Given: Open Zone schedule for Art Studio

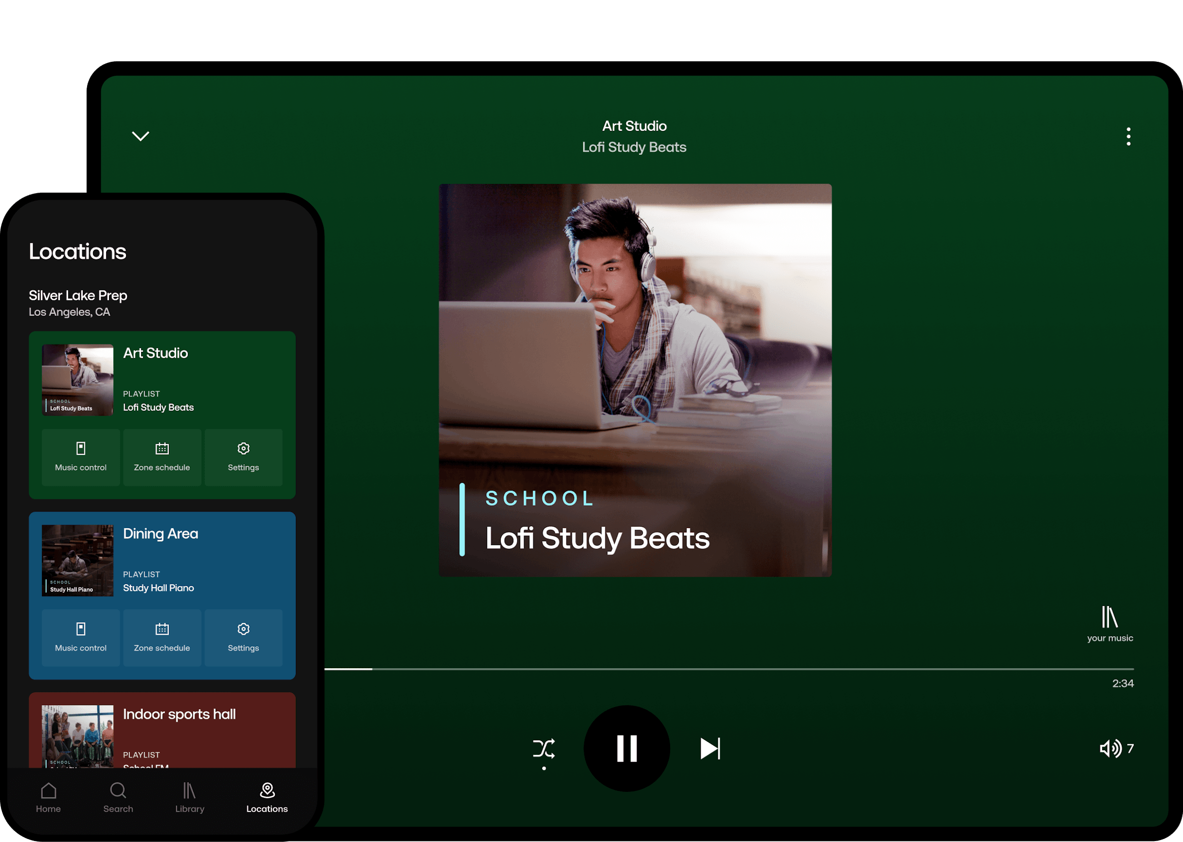Looking at the screenshot, I should click(162, 457).
